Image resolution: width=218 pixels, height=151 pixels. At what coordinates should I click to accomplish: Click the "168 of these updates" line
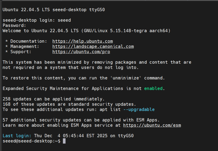[69, 104]
